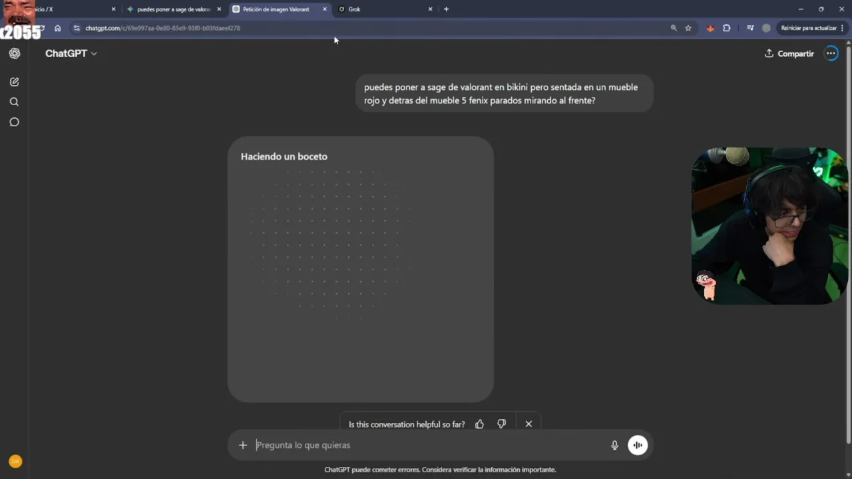This screenshot has height=479, width=852.
Task: Open search chats magnifier in sidebar
Action: point(14,102)
